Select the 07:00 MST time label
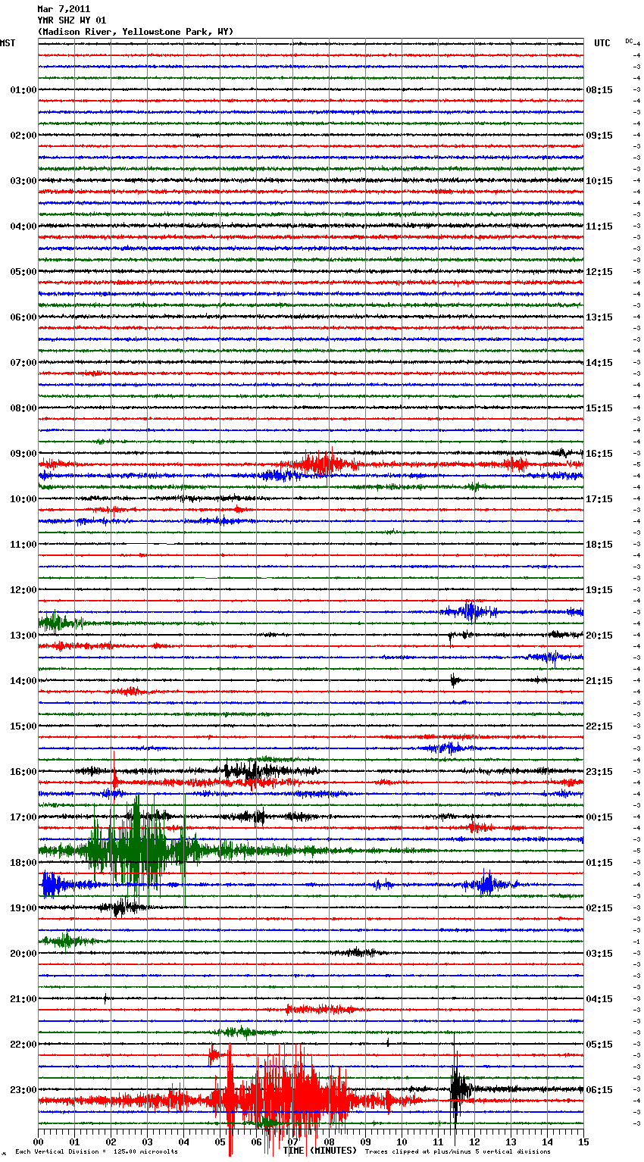This screenshot has width=644, height=1162. coord(23,363)
